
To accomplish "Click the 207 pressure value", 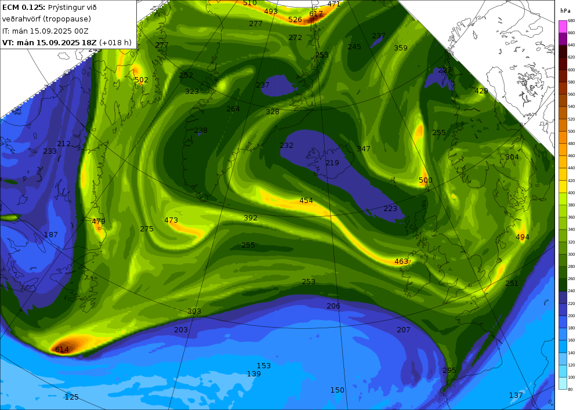I will point(404,330).
